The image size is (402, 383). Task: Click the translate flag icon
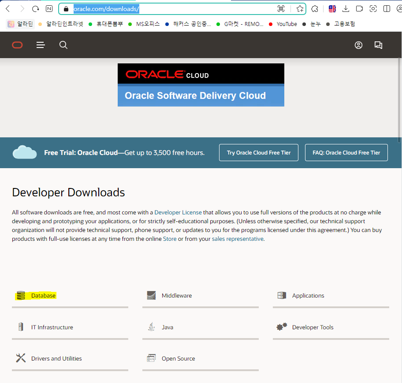332,9
